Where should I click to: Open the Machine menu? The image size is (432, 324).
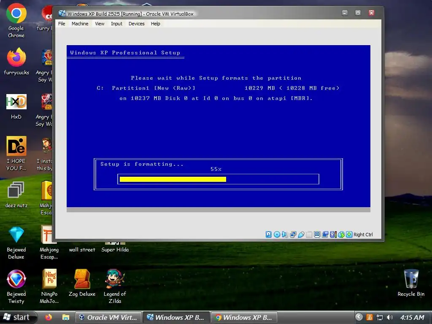click(80, 24)
